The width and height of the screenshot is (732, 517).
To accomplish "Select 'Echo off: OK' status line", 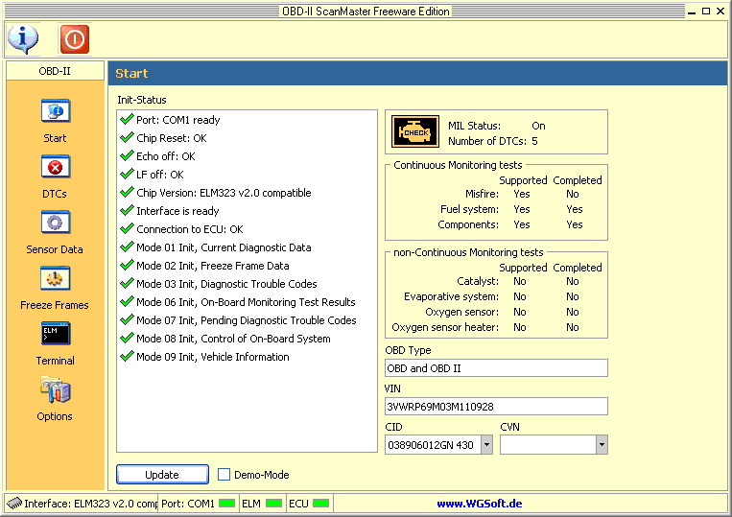I will [x=166, y=156].
